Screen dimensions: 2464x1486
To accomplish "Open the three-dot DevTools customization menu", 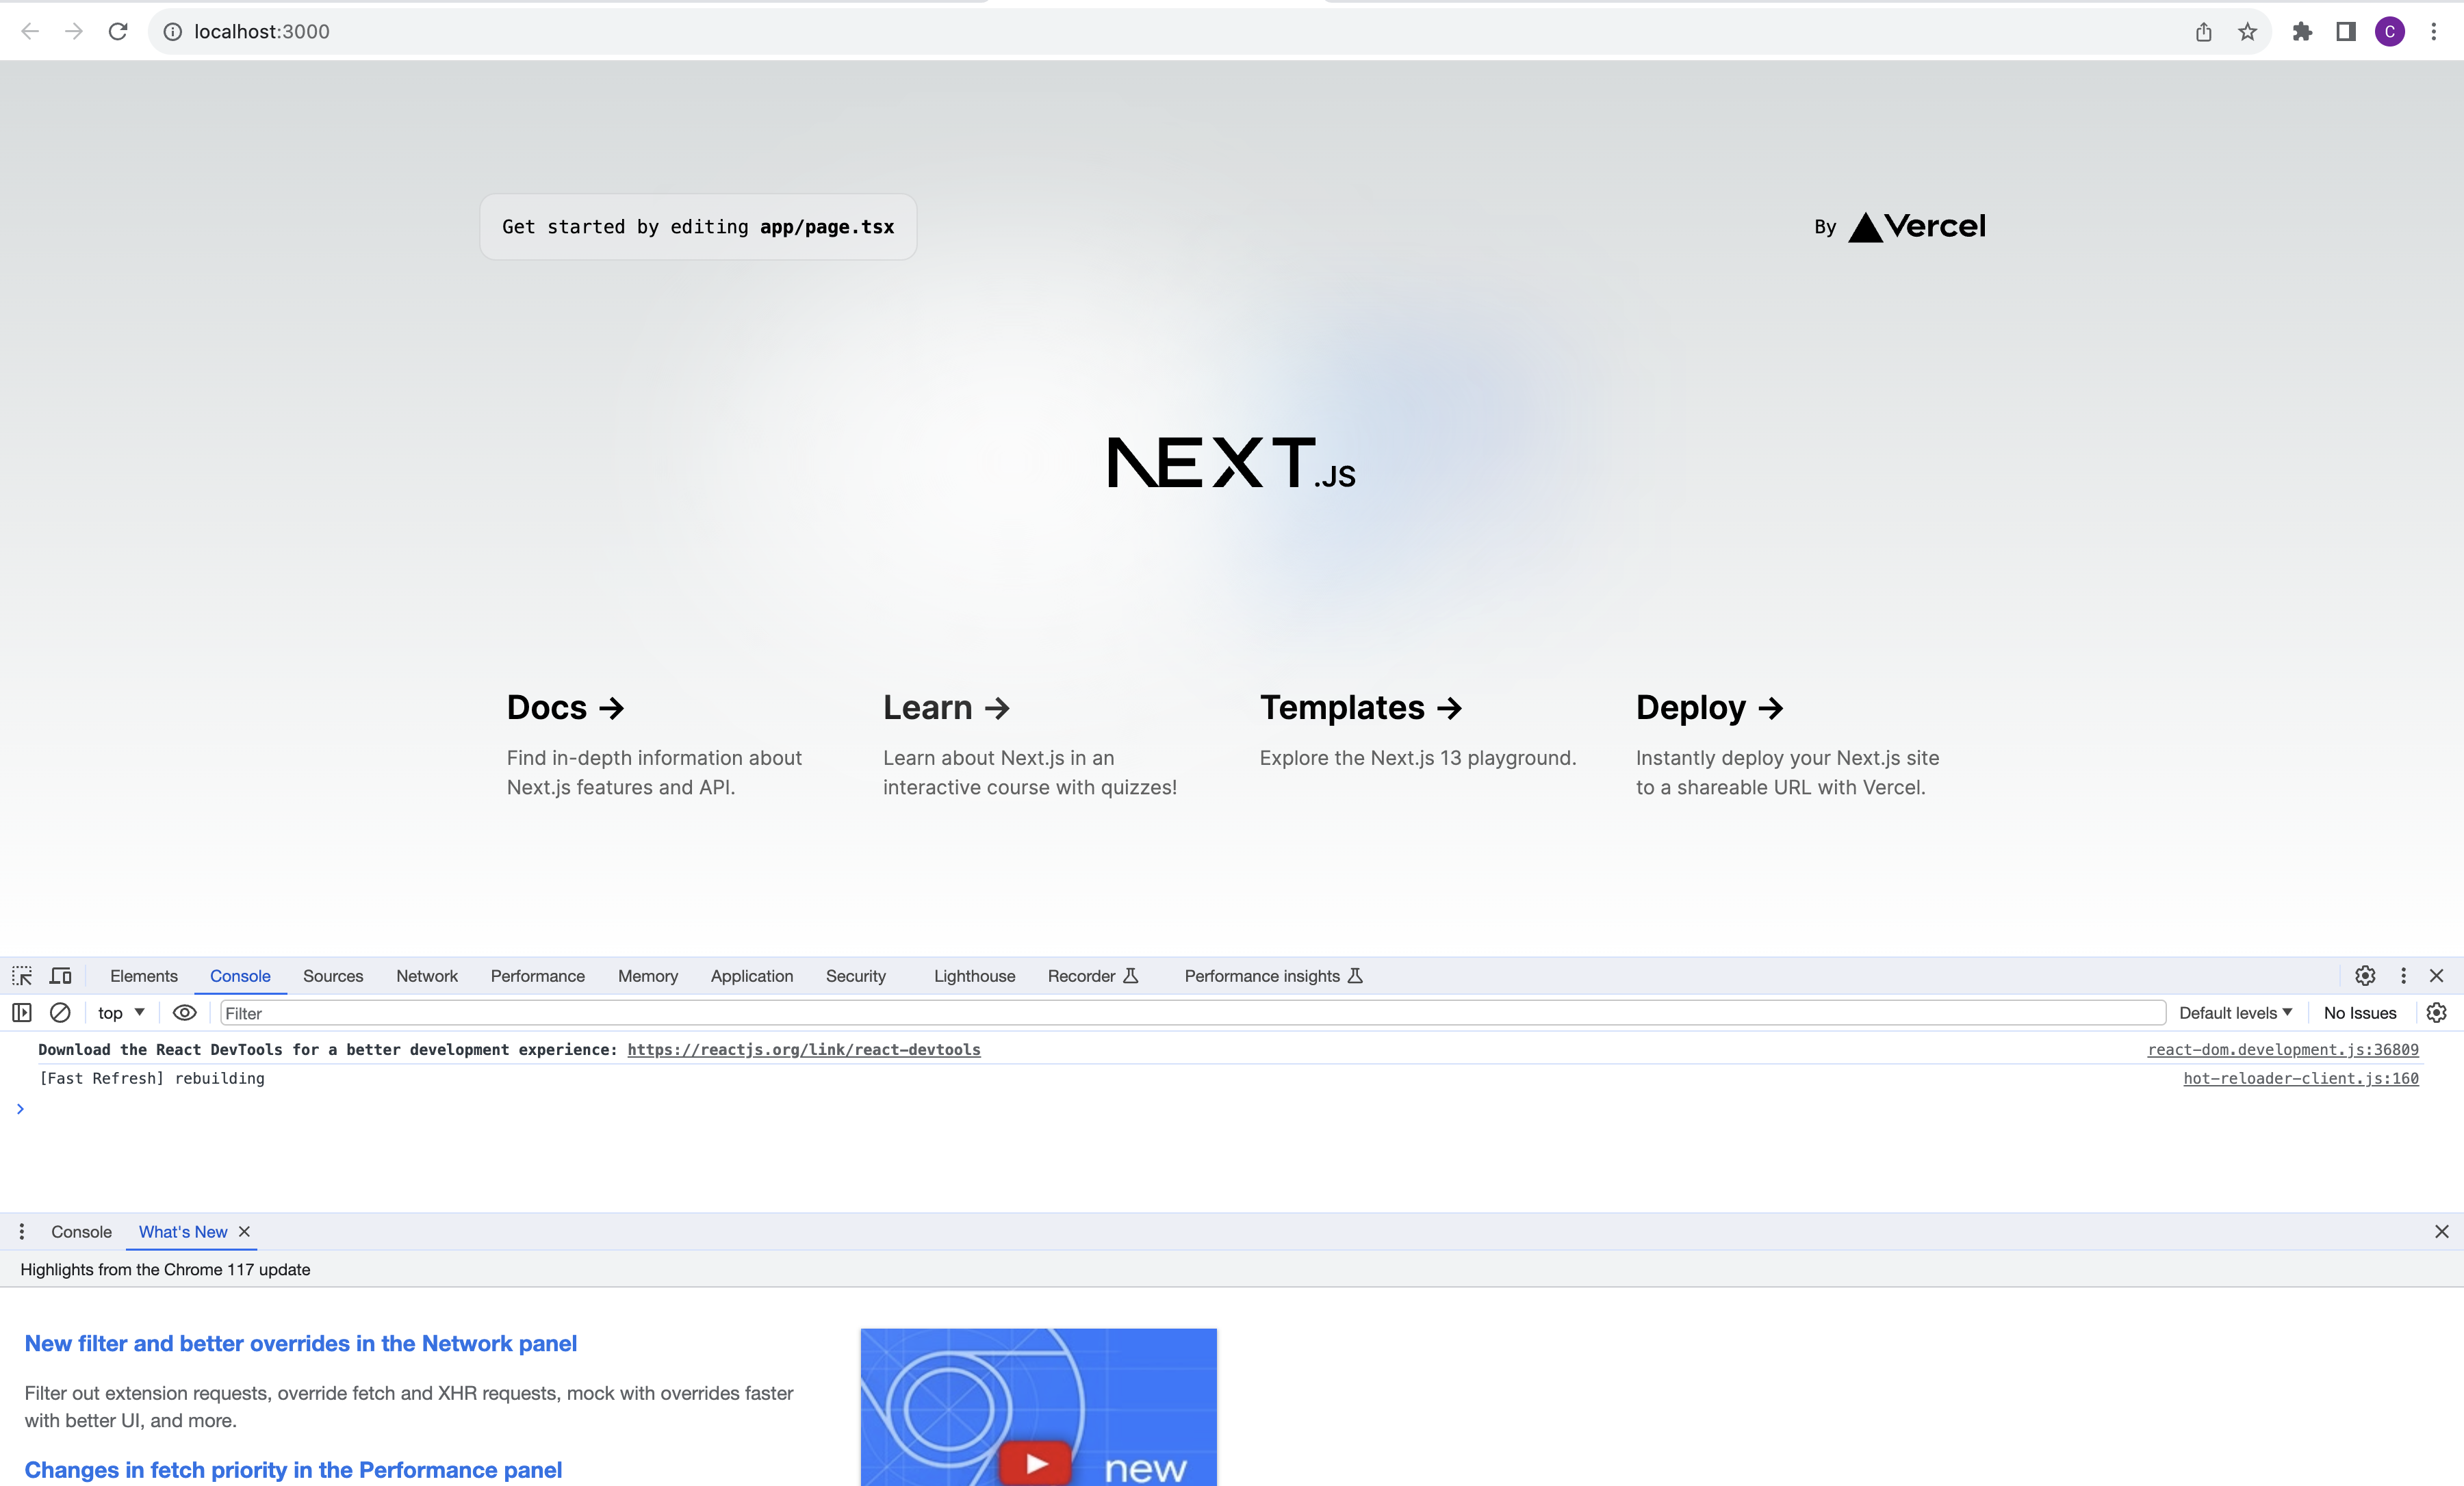I will [2404, 976].
